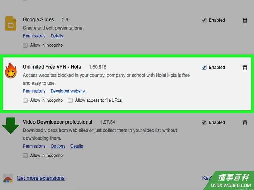Uncheck Enabled for Google Slides

tap(204, 20)
